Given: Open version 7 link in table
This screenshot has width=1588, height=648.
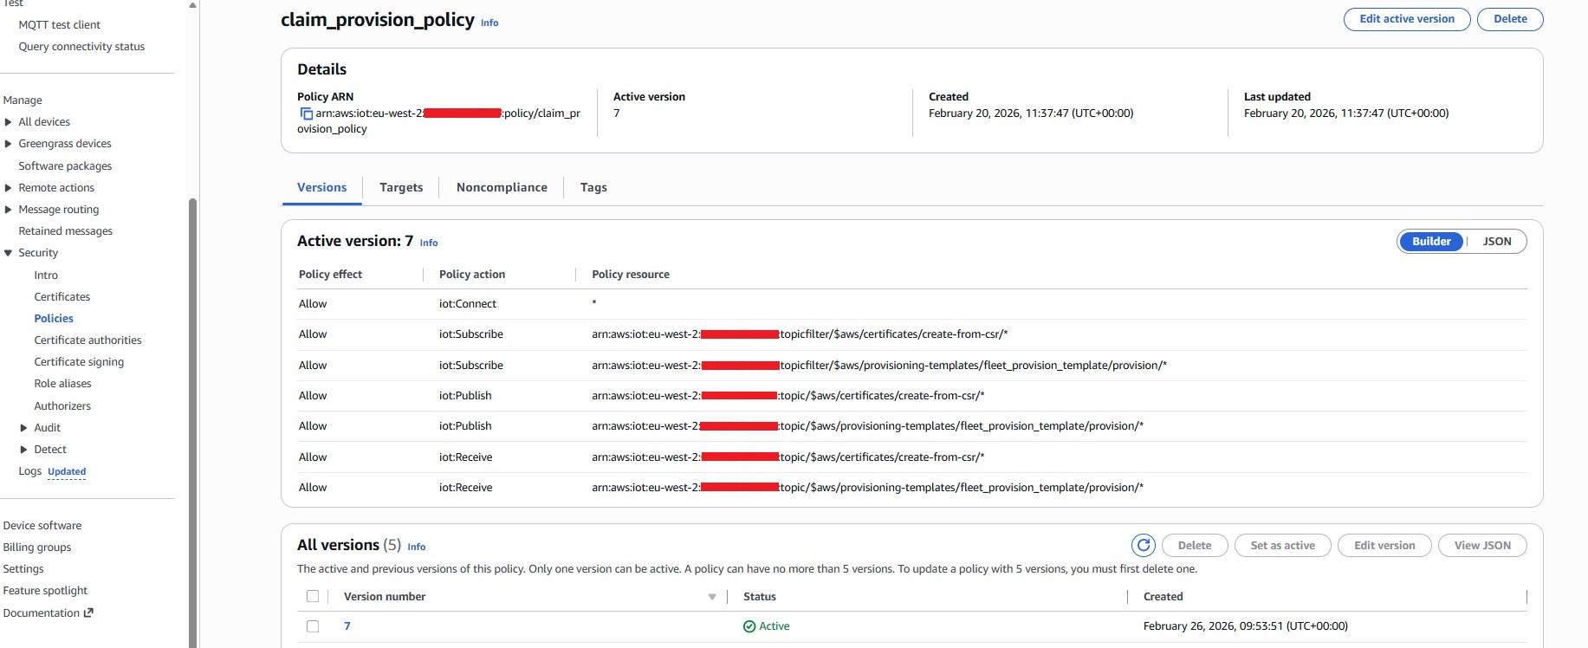Looking at the screenshot, I should [347, 626].
